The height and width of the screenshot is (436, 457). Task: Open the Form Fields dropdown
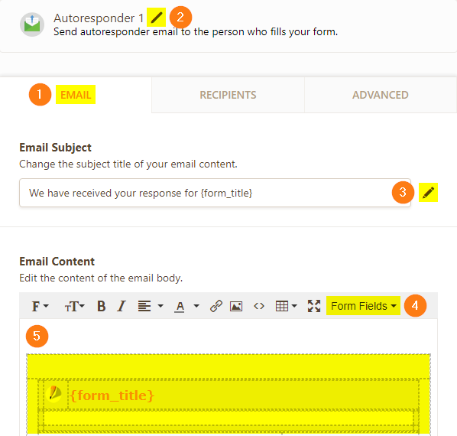click(364, 306)
